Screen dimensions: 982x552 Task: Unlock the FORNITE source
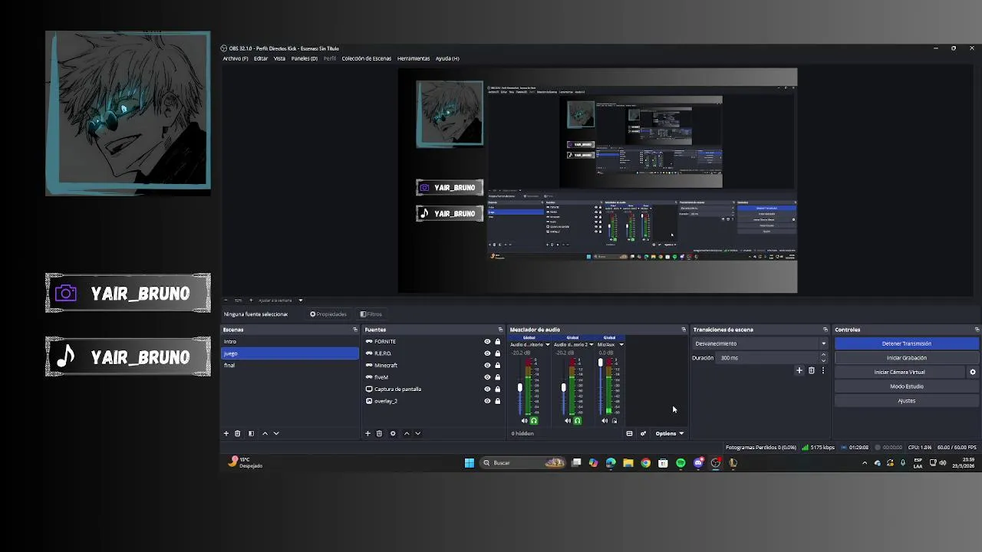(497, 341)
